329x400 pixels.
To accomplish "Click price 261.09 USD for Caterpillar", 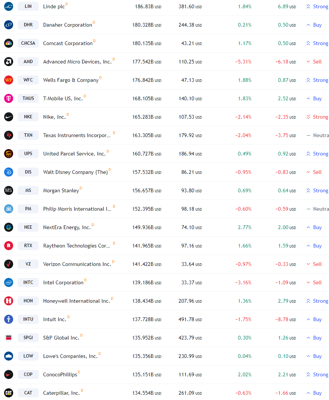I will pyautogui.click(x=190, y=393).
